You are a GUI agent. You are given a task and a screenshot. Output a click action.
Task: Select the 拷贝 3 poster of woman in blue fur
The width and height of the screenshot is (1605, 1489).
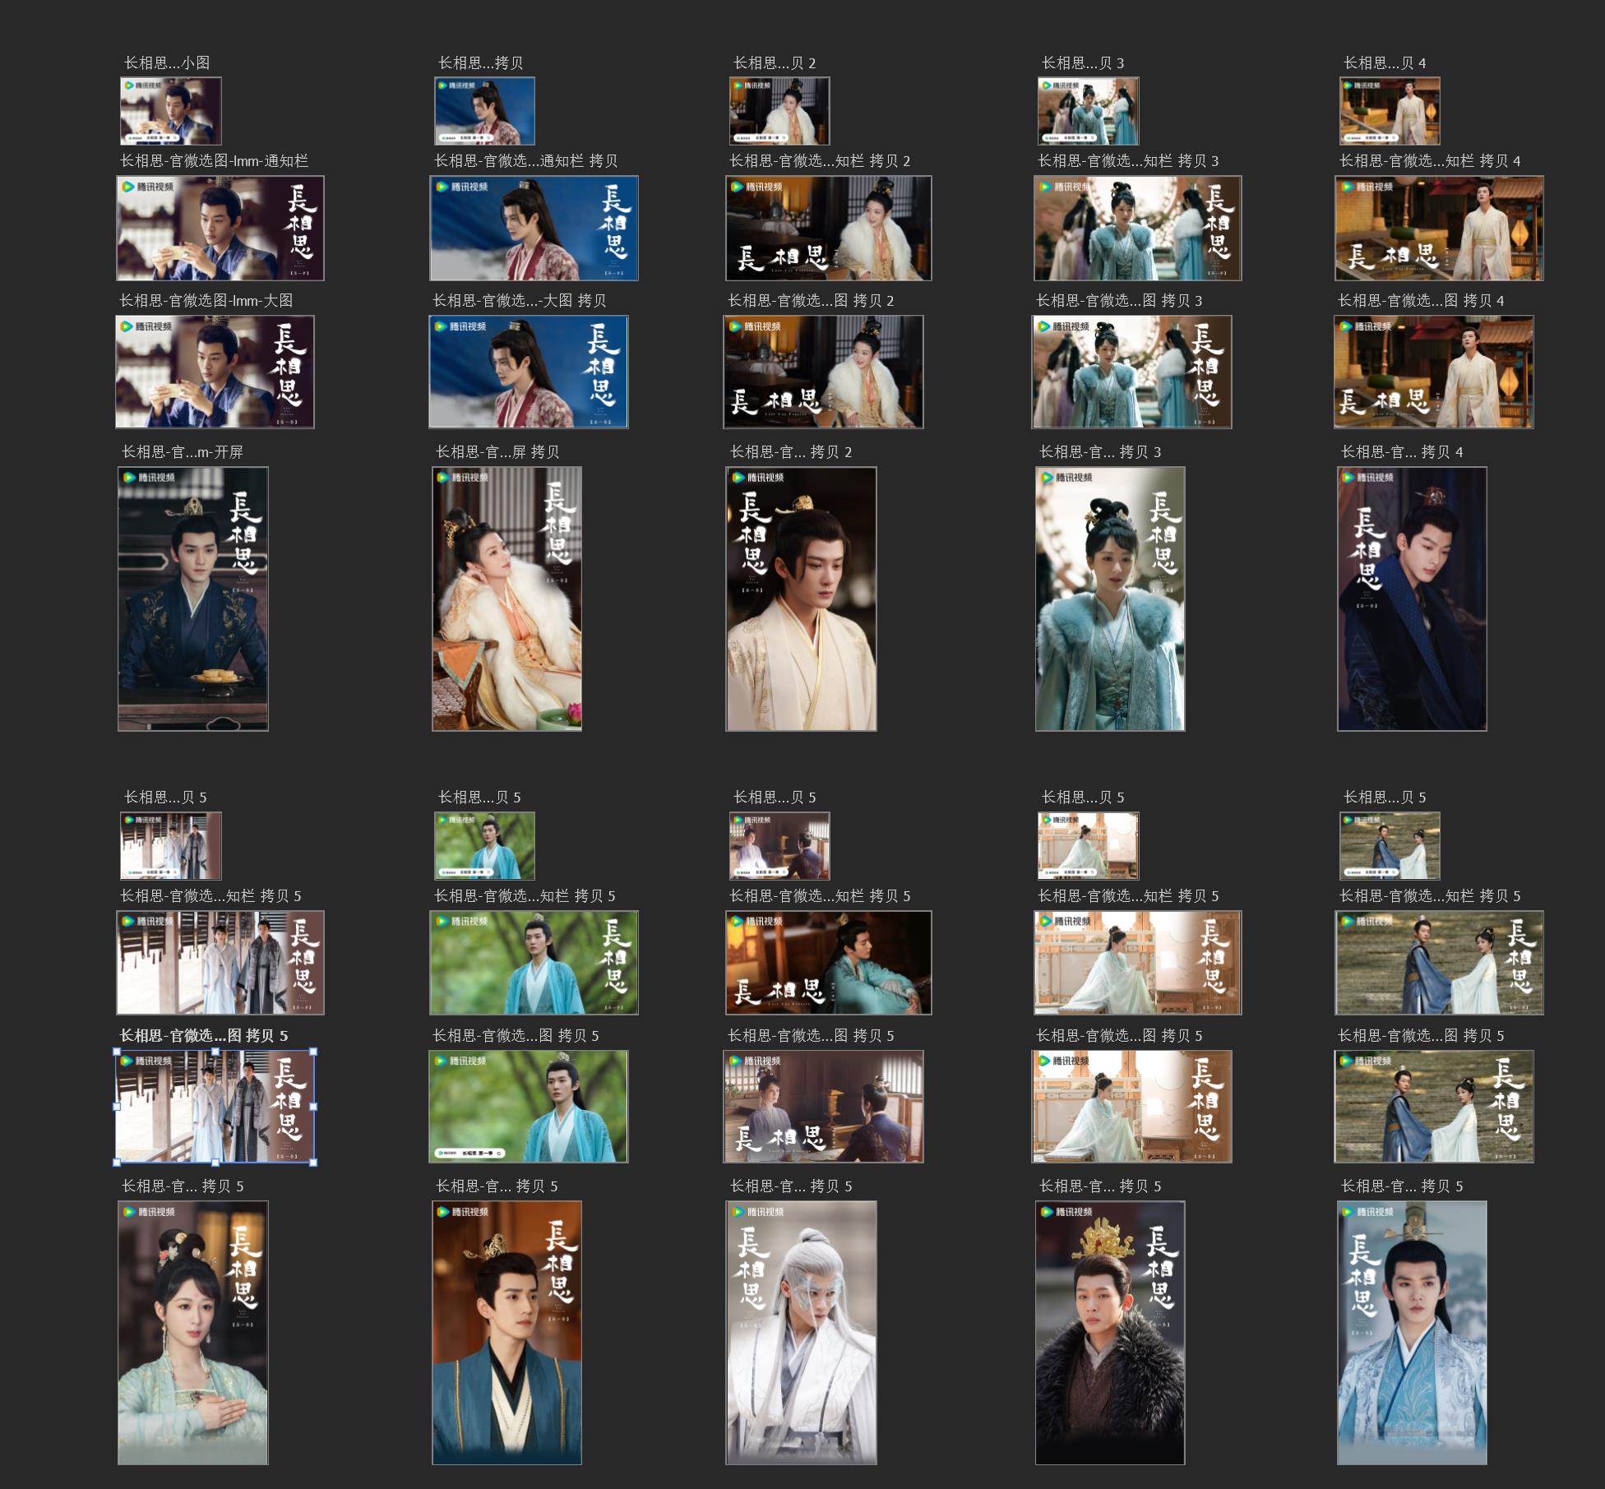[1110, 599]
